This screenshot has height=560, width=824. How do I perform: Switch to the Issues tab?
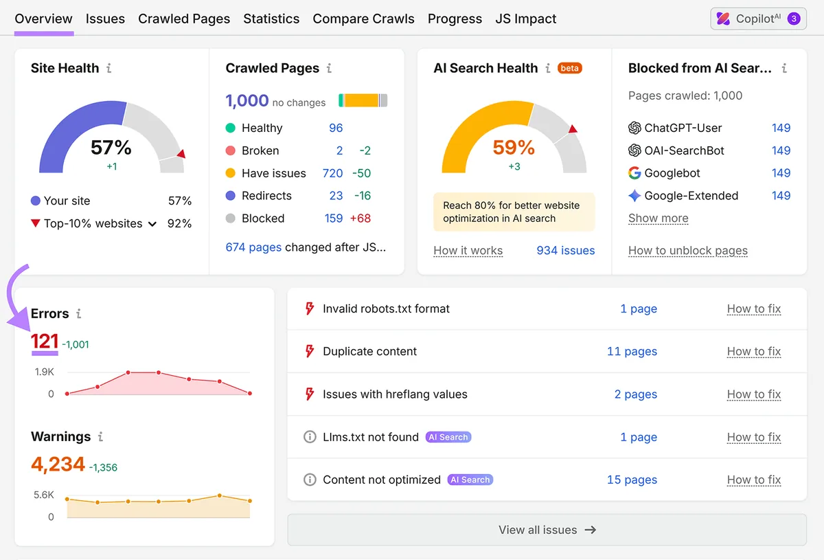point(105,19)
